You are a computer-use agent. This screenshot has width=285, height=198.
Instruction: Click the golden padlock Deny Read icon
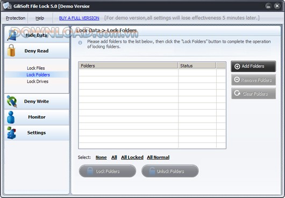point(11,51)
